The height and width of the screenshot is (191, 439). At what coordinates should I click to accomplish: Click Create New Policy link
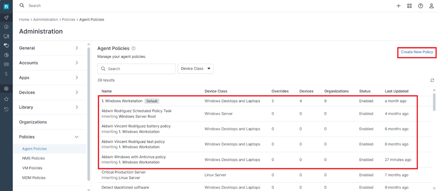pyautogui.click(x=417, y=52)
